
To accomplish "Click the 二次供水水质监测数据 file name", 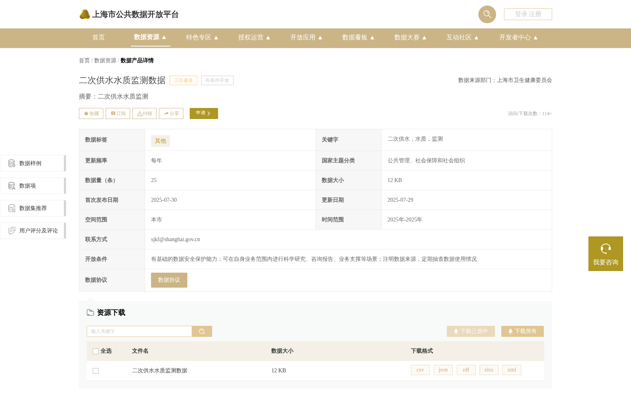I will [x=160, y=370].
